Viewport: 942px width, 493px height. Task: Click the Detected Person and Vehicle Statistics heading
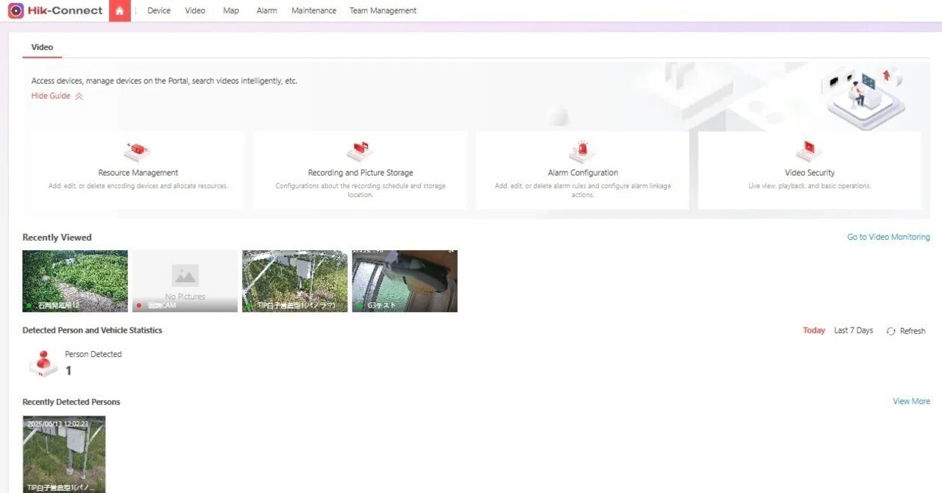93,330
